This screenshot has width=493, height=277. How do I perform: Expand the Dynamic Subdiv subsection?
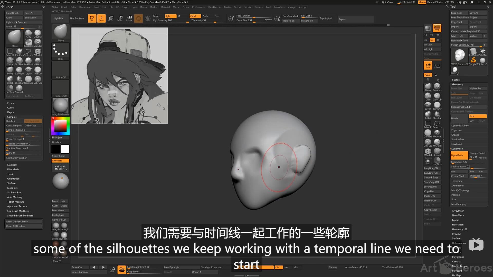coord(460,126)
